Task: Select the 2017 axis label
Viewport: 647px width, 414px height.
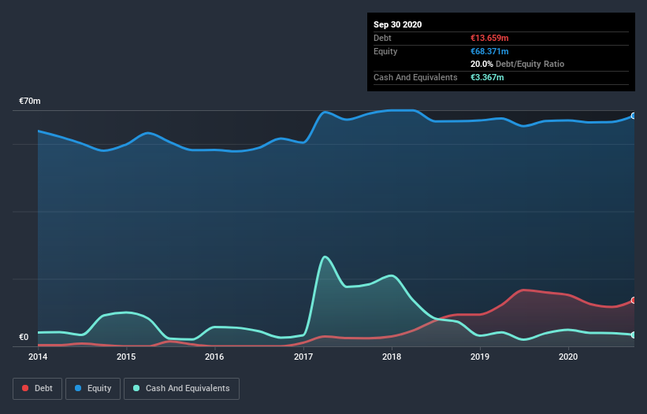Action: click(303, 357)
